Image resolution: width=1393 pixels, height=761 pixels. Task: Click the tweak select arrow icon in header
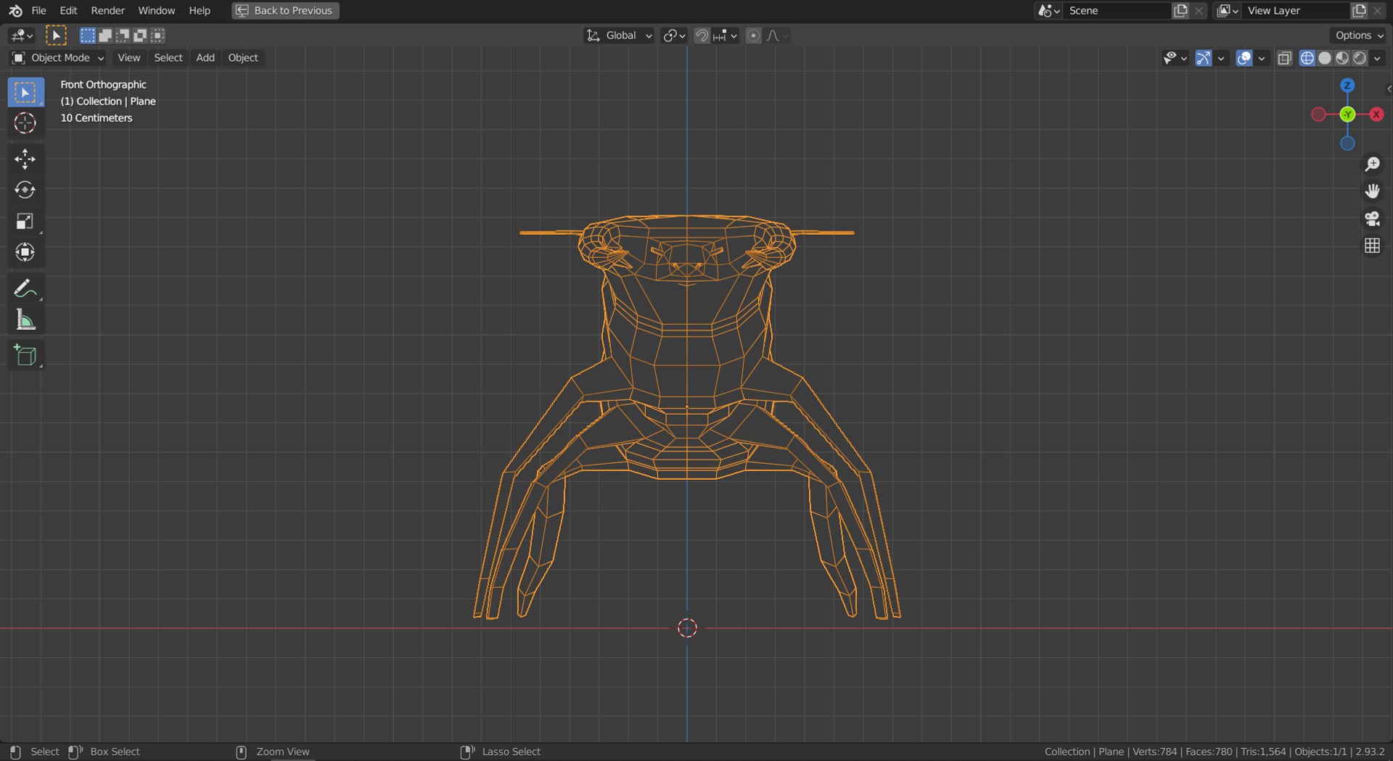pyautogui.click(x=56, y=36)
